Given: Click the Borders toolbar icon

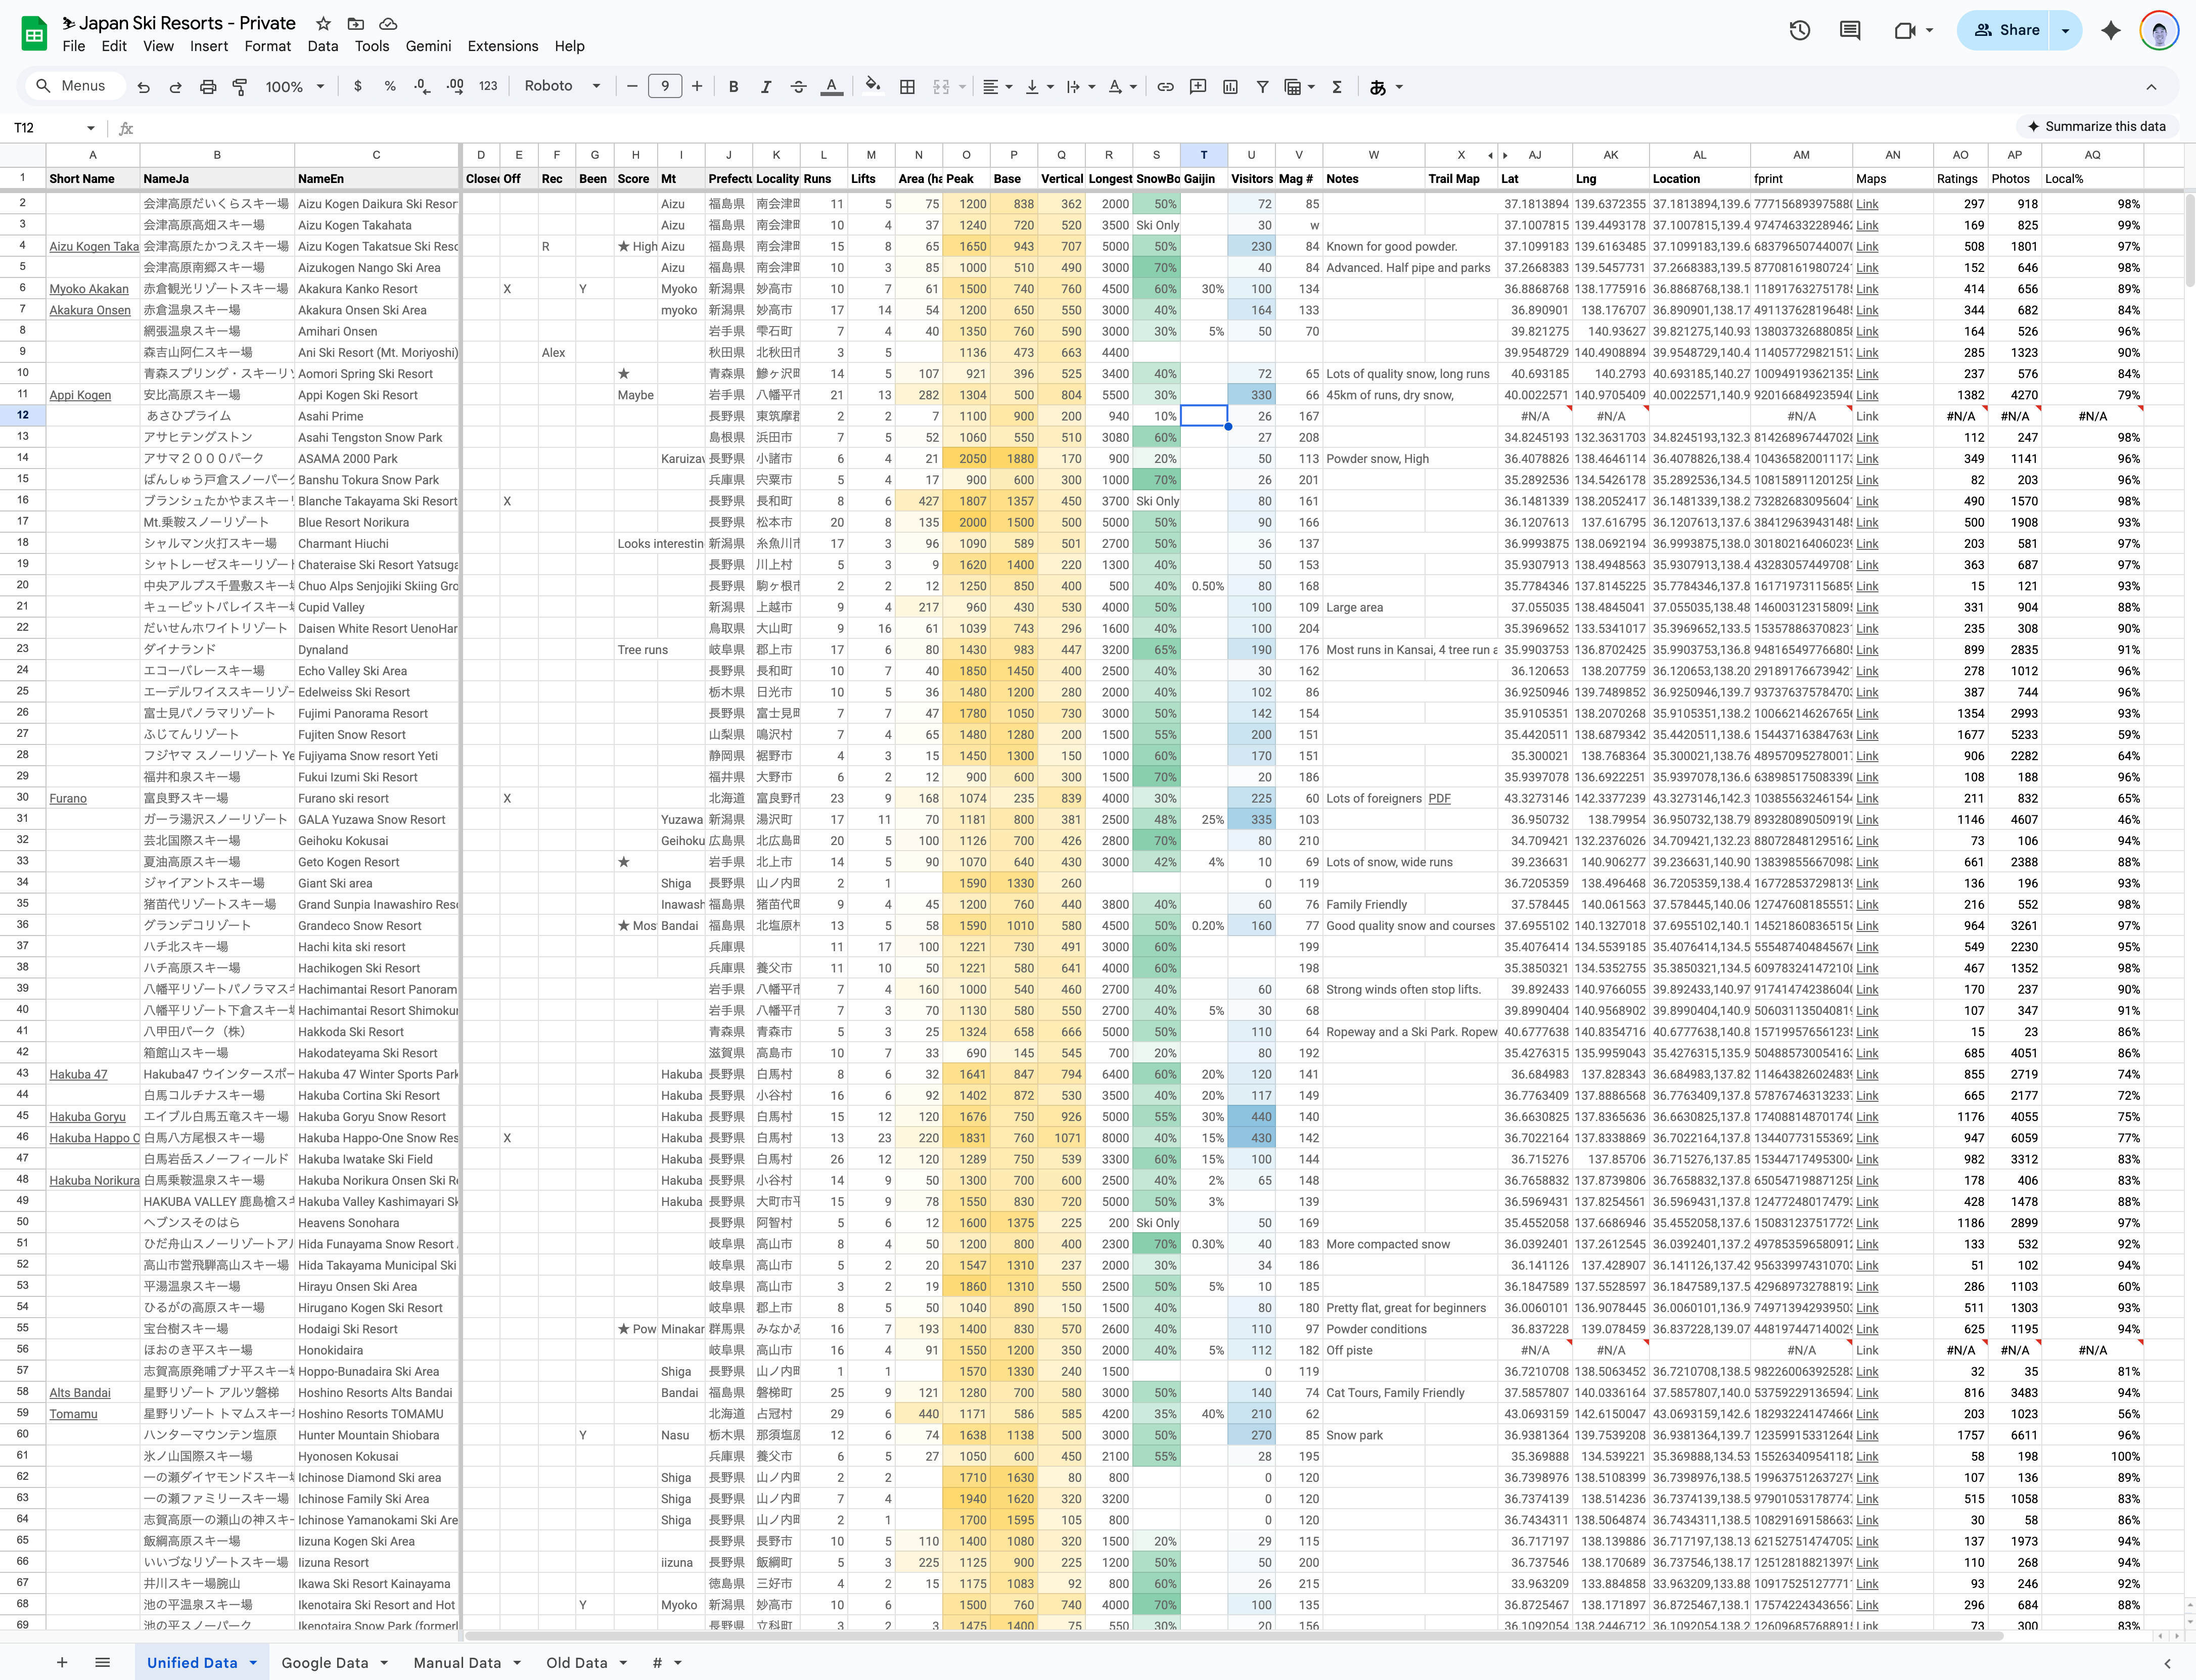Looking at the screenshot, I should coord(907,87).
